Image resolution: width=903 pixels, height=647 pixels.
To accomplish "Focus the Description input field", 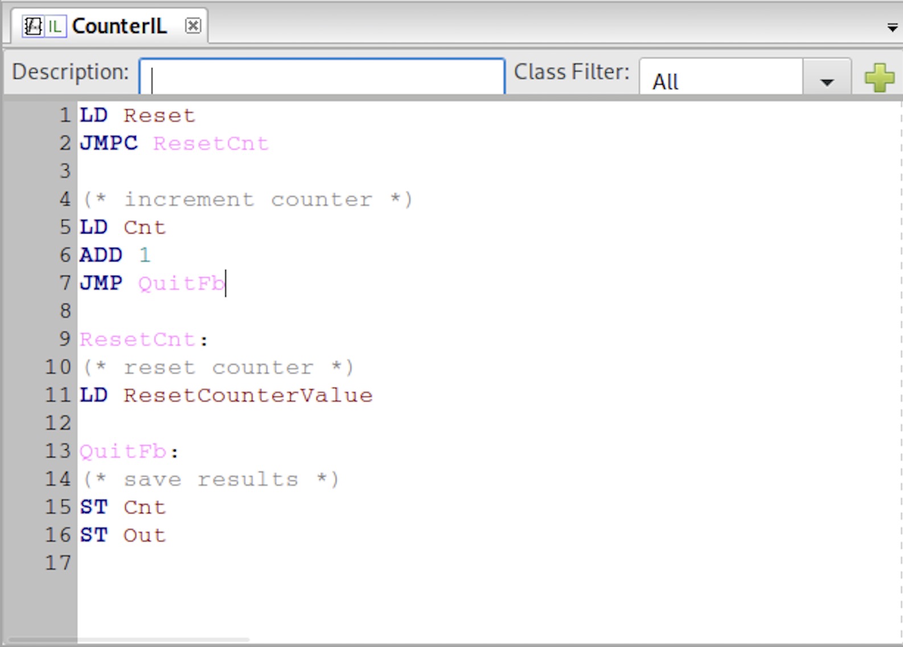I will point(322,76).
